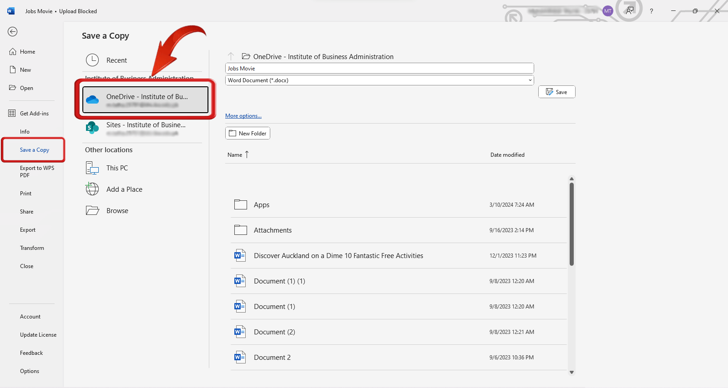This screenshot has width=728, height=388.
Task: Select the Document (1) file row
Action: coord(399,307)
